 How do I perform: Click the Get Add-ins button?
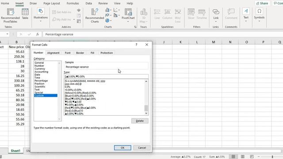coord(62,12)
